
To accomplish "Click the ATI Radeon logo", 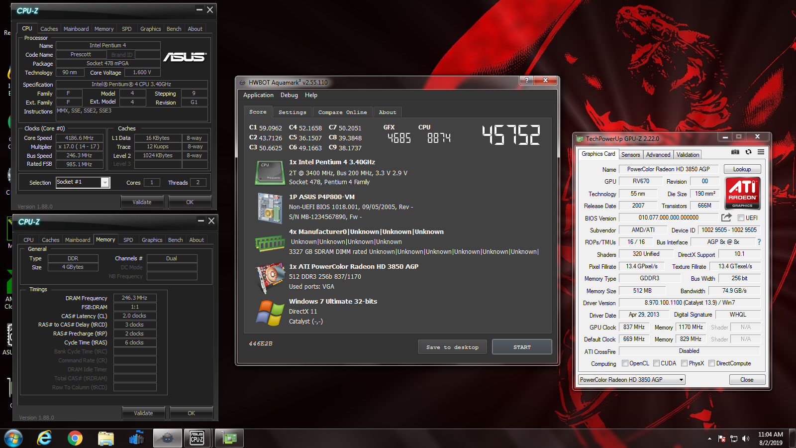I will (742, 193).
